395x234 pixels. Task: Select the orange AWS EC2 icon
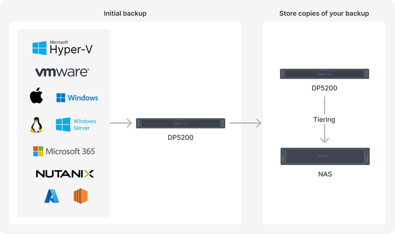click(x=81, y=196)
